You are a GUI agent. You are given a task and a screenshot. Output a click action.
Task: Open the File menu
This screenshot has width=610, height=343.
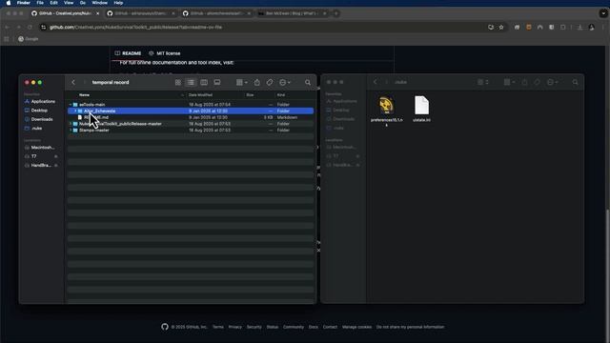click(x=40, y=3)
